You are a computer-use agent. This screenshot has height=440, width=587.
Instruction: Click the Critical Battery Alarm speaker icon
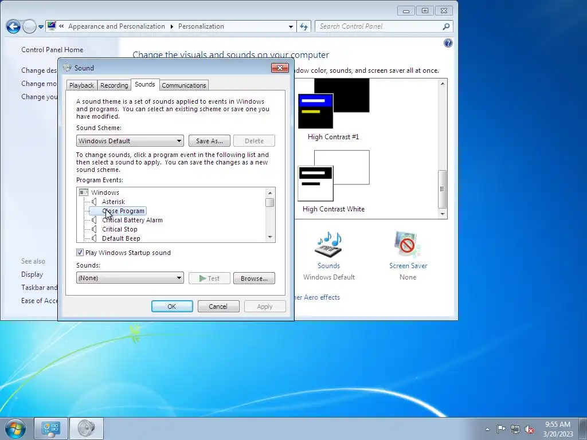coord(95,220)
